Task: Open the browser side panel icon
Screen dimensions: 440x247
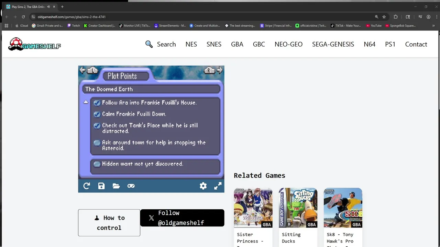Action: tap(408, 17)
